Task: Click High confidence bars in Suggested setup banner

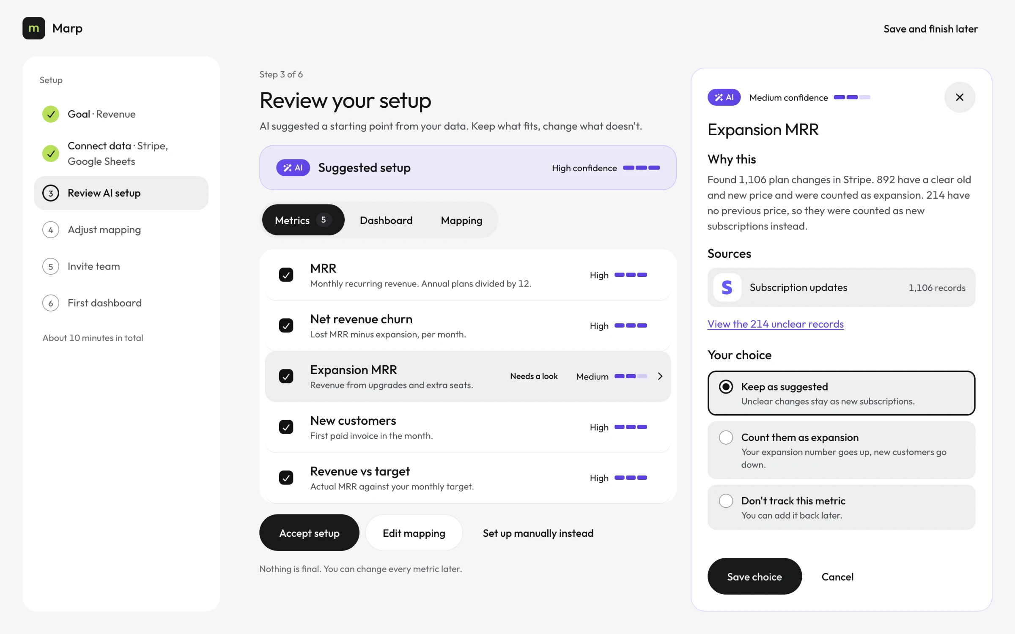Action: click(641, 168)
